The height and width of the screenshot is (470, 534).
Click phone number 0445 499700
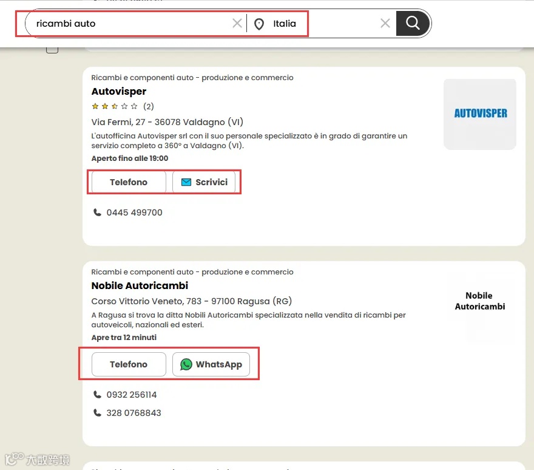(x=135, y=213)
